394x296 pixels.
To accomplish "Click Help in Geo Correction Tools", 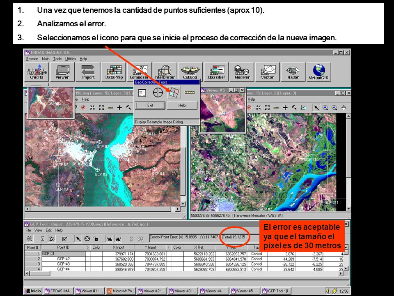I will click(x=182, y=106).
